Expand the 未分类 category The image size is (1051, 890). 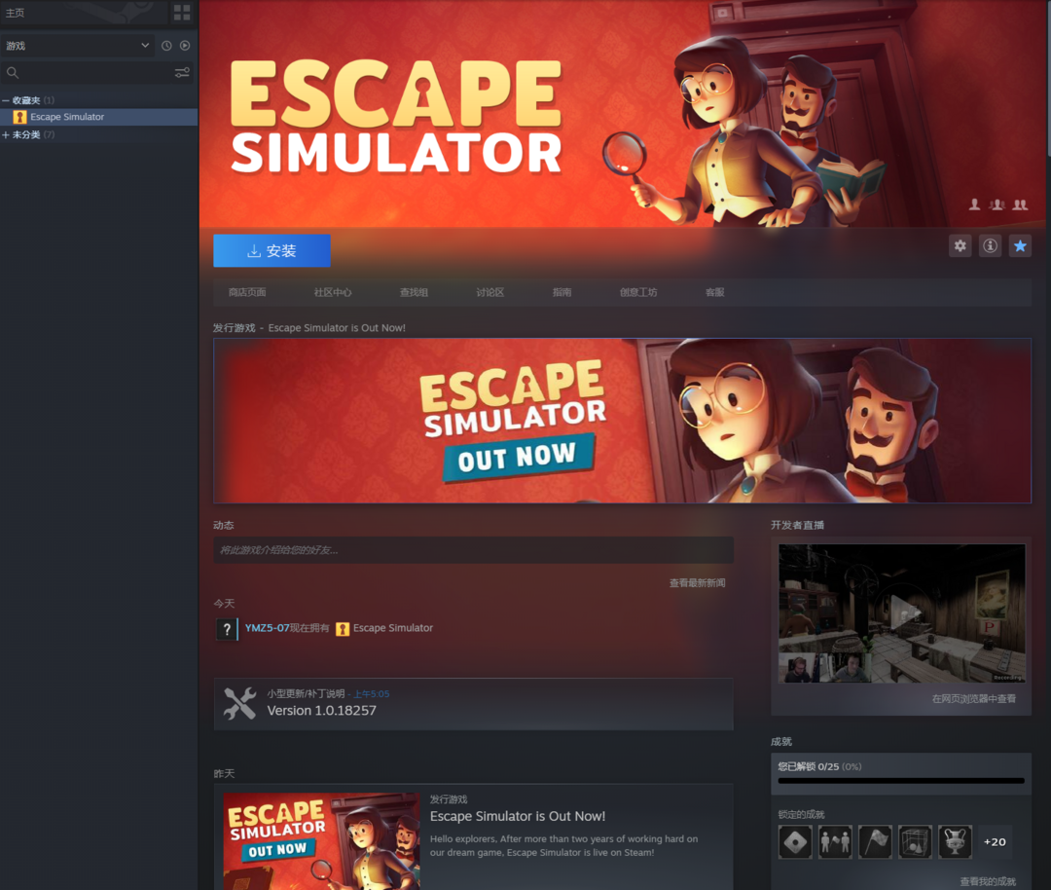pos(6,134)
